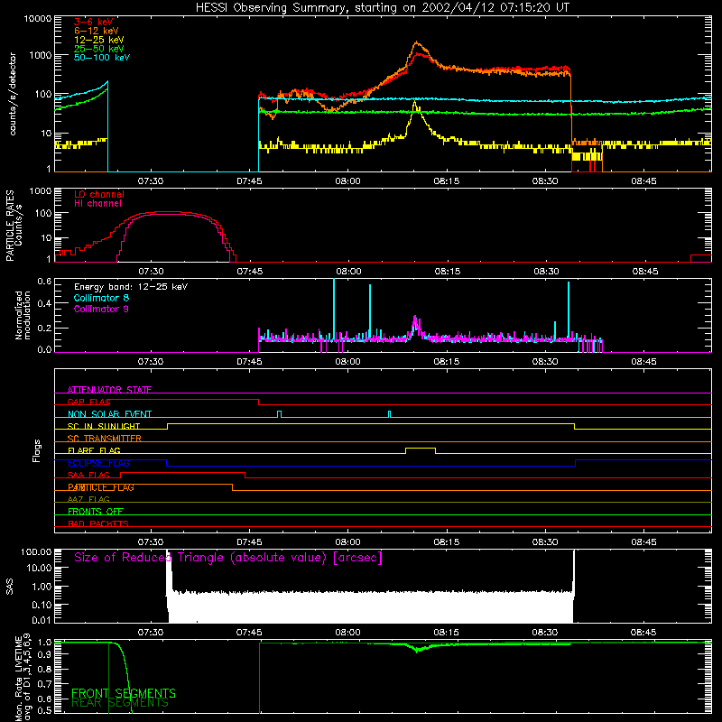Click the HI channel legend label
Viewport: 722px width, 722px height.
point(97,204)
